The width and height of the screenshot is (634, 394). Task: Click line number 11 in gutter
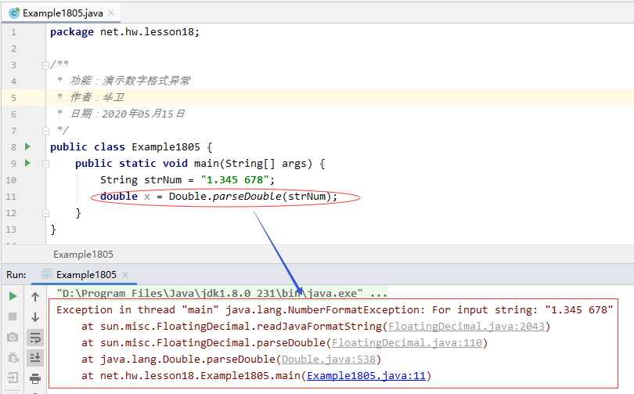pyautogui.click(x=11, y=197)
